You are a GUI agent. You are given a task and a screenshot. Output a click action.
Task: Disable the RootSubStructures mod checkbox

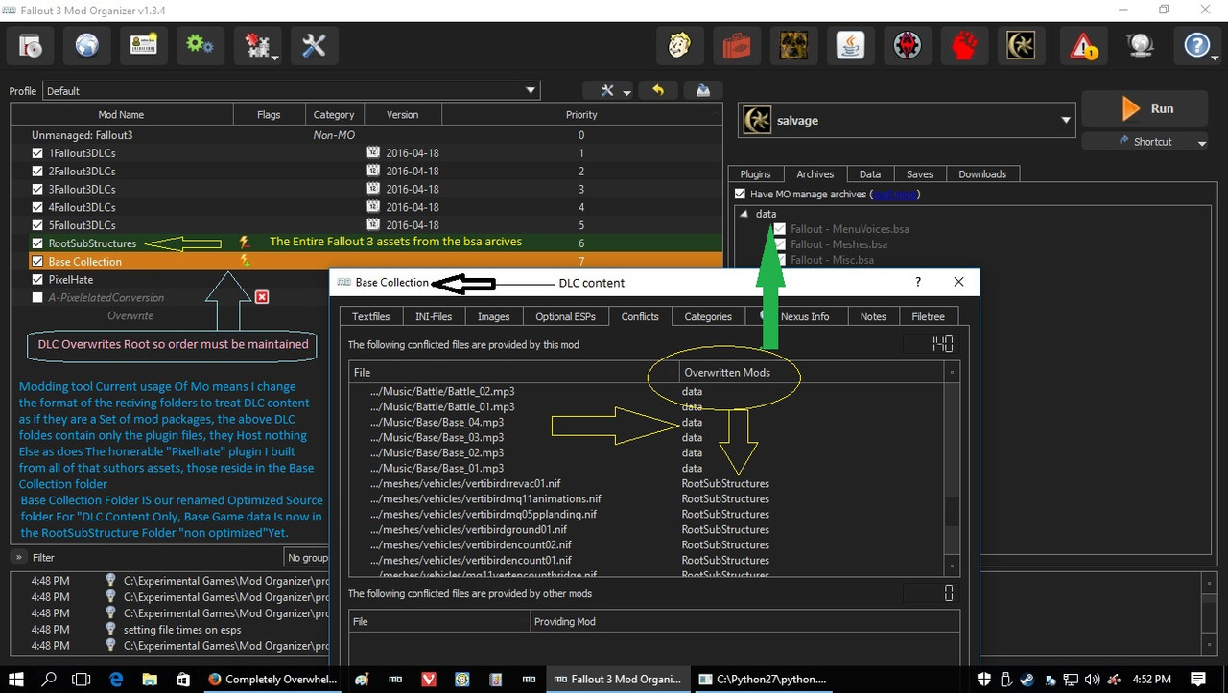coord(37,243)
